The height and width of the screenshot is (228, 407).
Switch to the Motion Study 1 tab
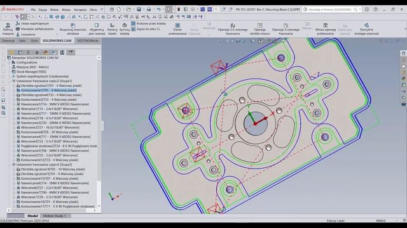coord(54,215)
